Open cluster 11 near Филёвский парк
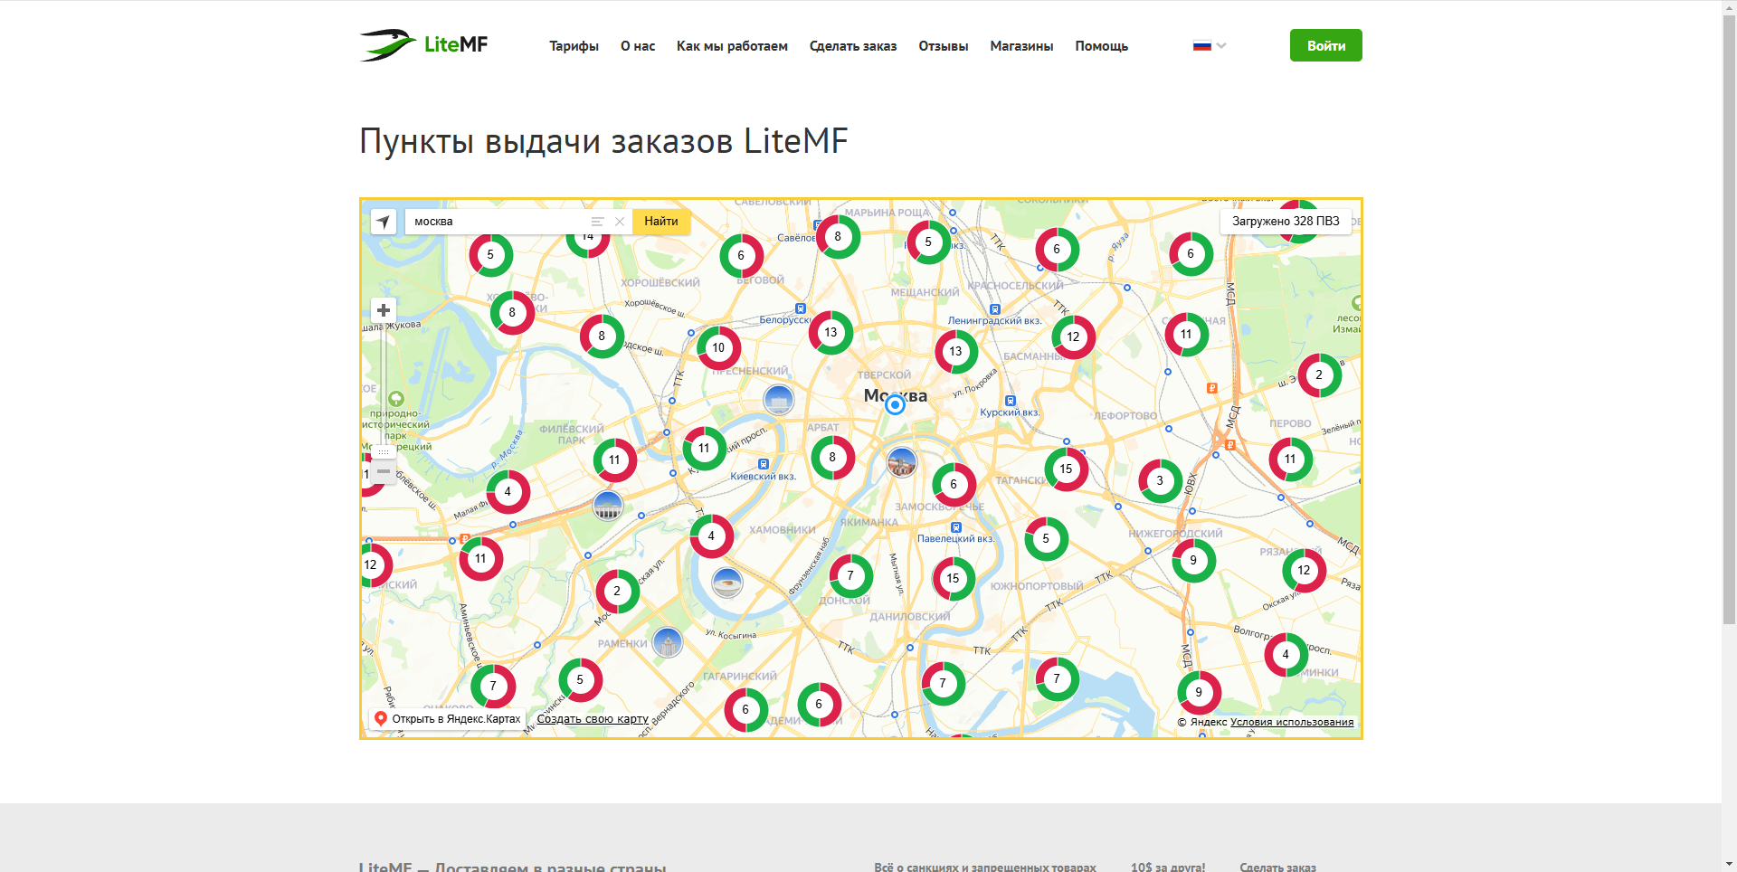 pos(614,460)
